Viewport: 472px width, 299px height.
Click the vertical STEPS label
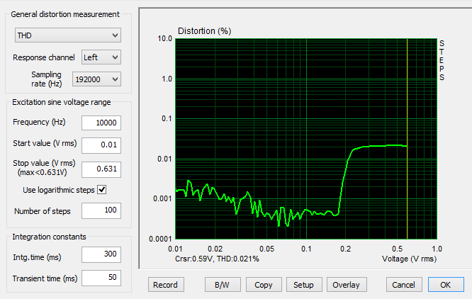click(442, 60)
